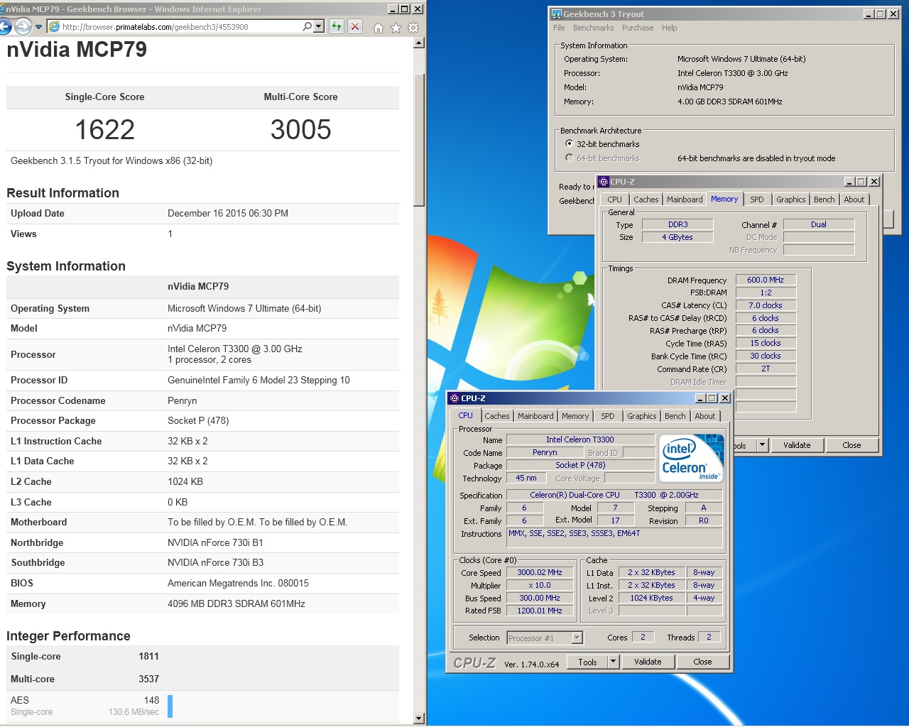The width and height of the screenshot is (909, 727).
Task: Open recent pages dropdown arrow
Action: point(38,27)
